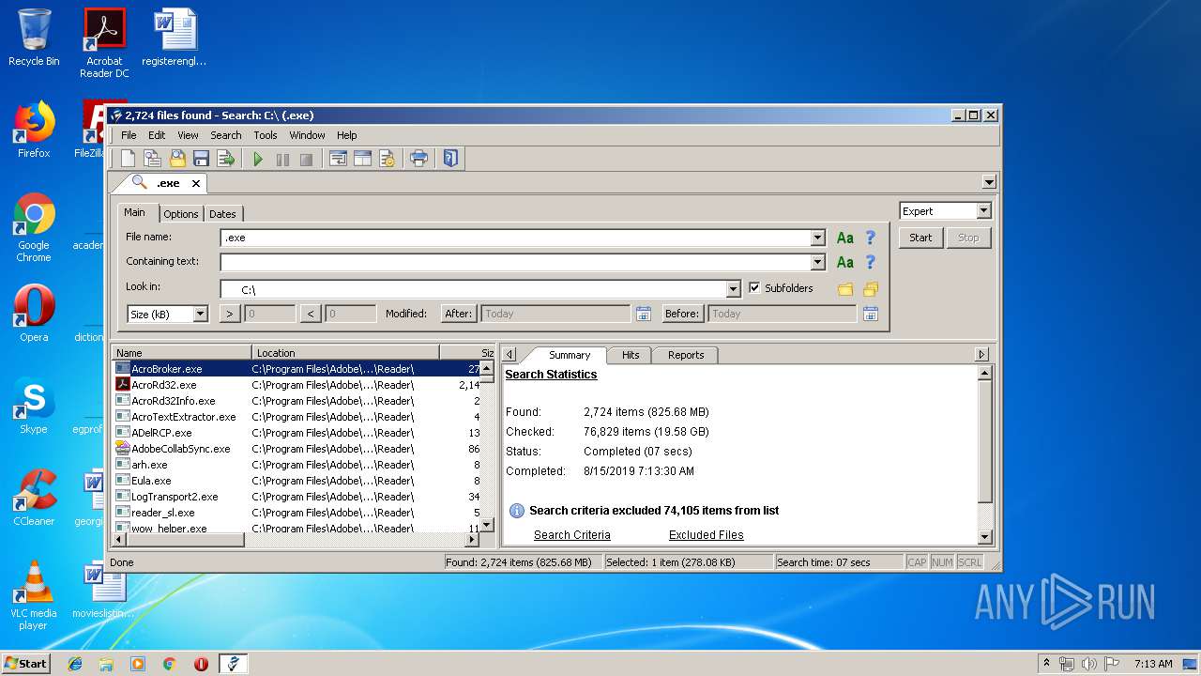This screenshot has width=1201, height=676.
Task: Toggle the Subfolders checkbox
Action: click(754, 288)
